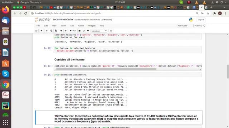Viewport: 229px width, 128px height.
Task: Open Ubuntu Software from the dock
Action: 6,63
